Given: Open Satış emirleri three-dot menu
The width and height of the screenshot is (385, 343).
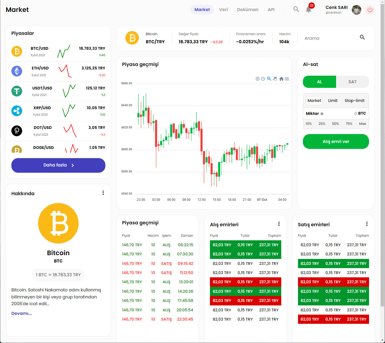Looking at the screenshot, I should [x=367, y=224].
